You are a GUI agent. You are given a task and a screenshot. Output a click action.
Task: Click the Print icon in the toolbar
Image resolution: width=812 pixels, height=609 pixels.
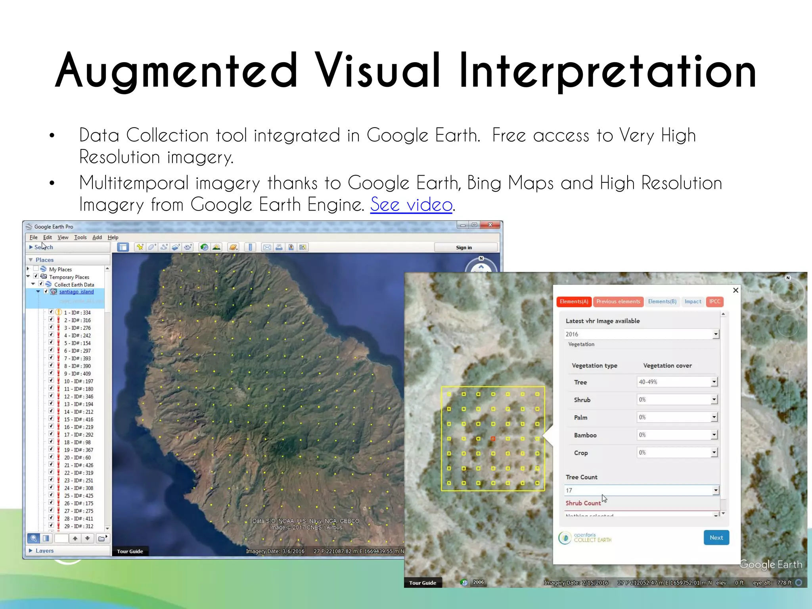click(x=279, y=247)
